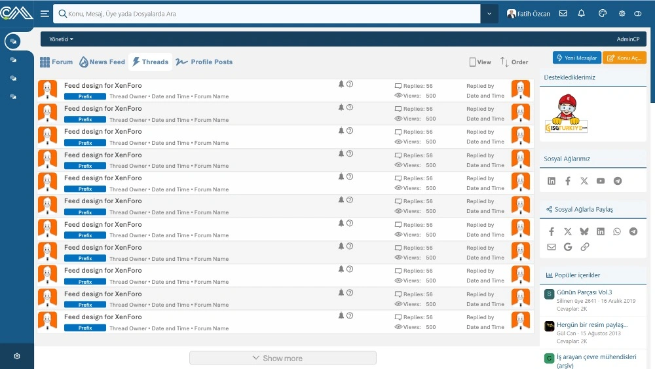Toggle the watch bell on the first thread row

pyautogui.click(x=341, y=84)
